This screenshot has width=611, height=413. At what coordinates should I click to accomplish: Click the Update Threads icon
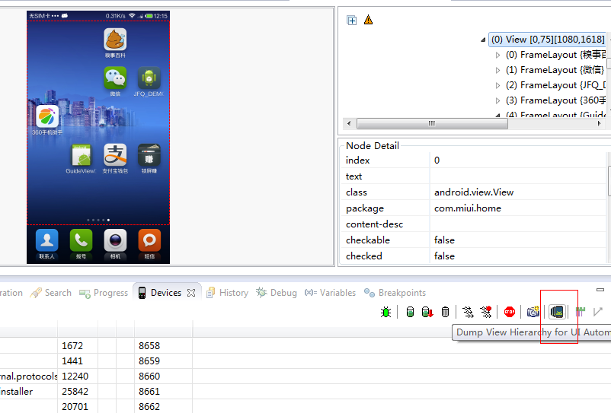click(x=468, y=312)
